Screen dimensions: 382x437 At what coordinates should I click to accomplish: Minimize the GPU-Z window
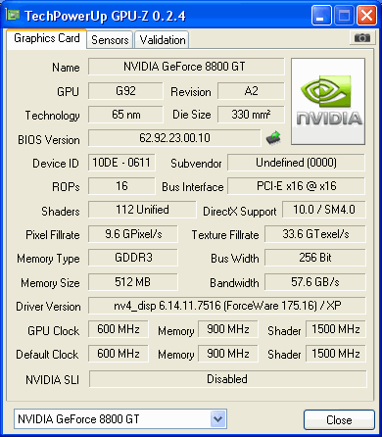[321, 15]
